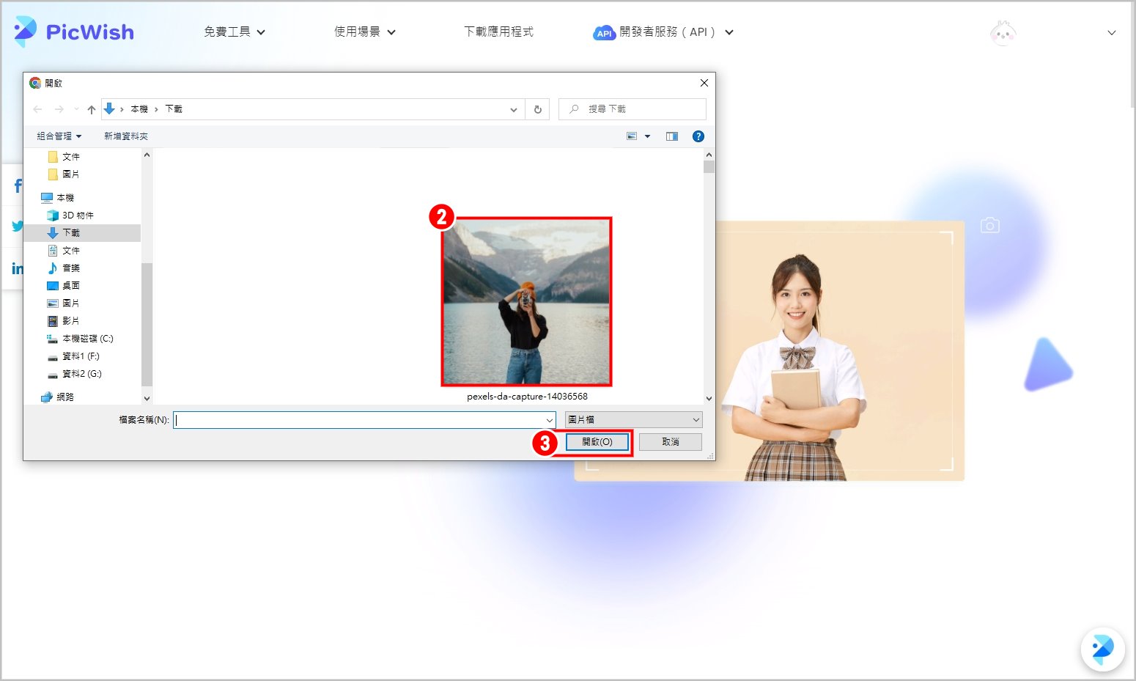Open recent locations dropdown arrow

76,109
